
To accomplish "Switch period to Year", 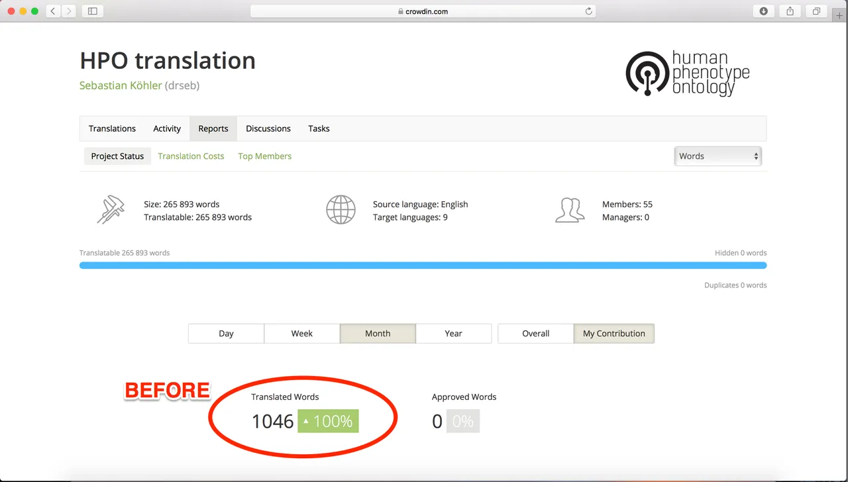I will (454, 334).
